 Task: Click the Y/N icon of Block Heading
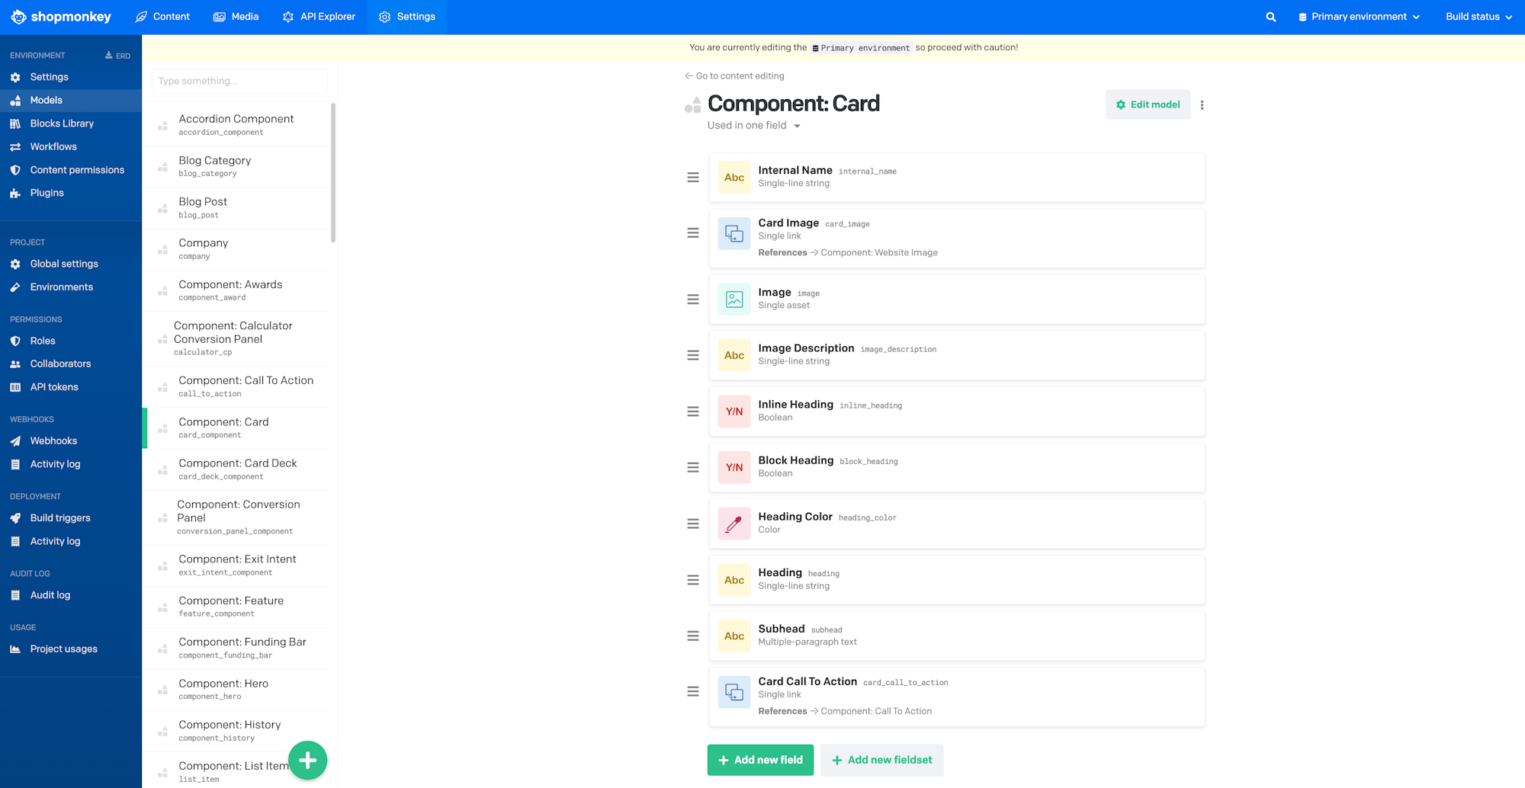[x=734, y=467]
